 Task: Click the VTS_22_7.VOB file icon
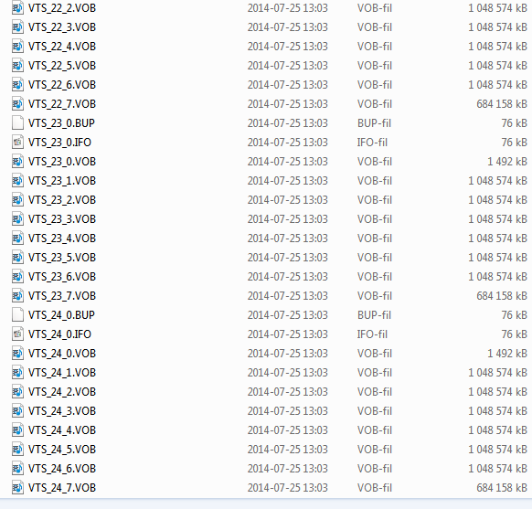click(x=17, y=104)
